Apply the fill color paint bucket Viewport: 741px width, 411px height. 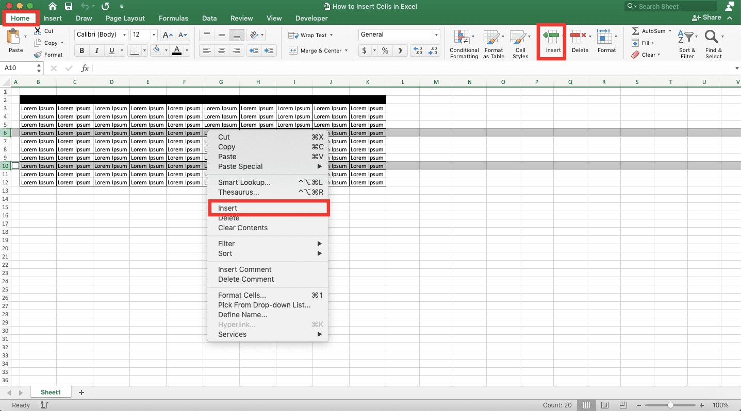(156, 50)
